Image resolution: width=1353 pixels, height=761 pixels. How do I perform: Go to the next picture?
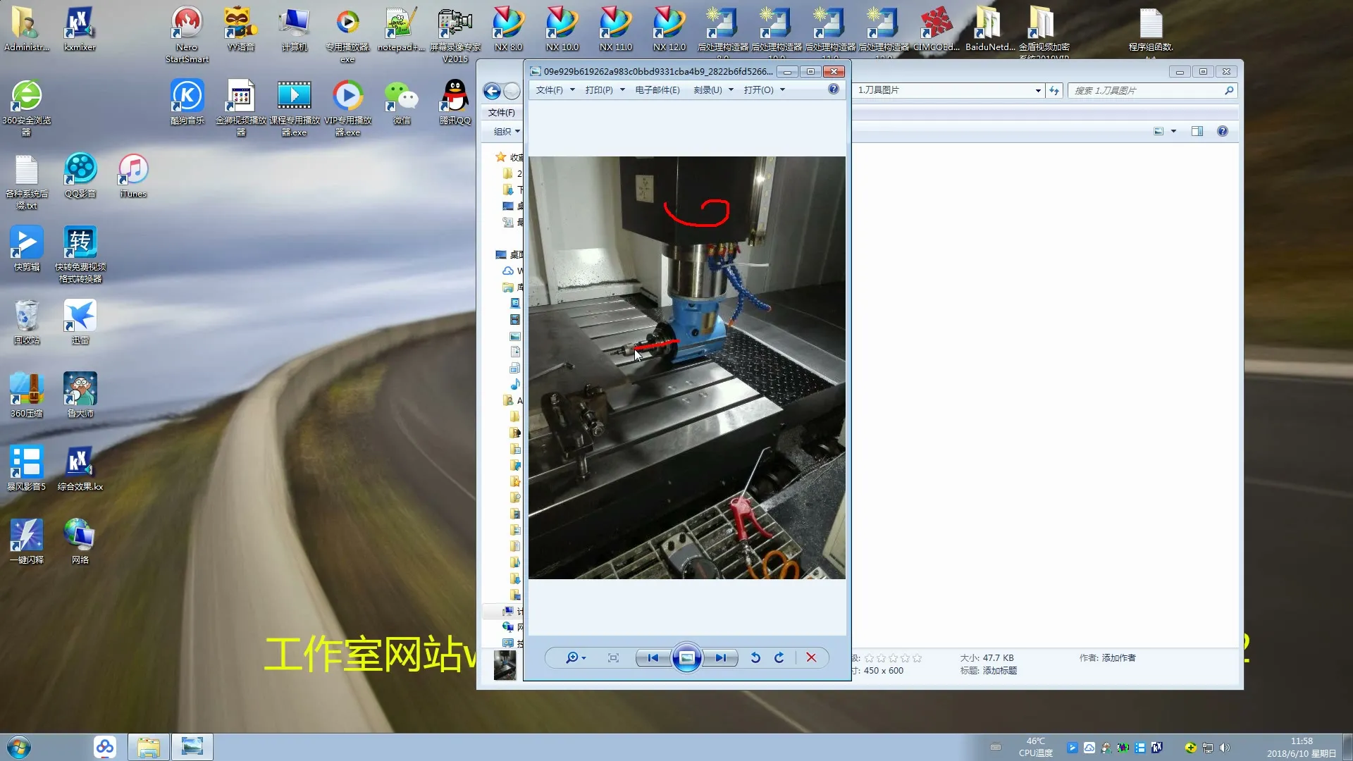[720, 657]
